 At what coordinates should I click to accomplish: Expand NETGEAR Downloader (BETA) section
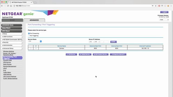12,40
